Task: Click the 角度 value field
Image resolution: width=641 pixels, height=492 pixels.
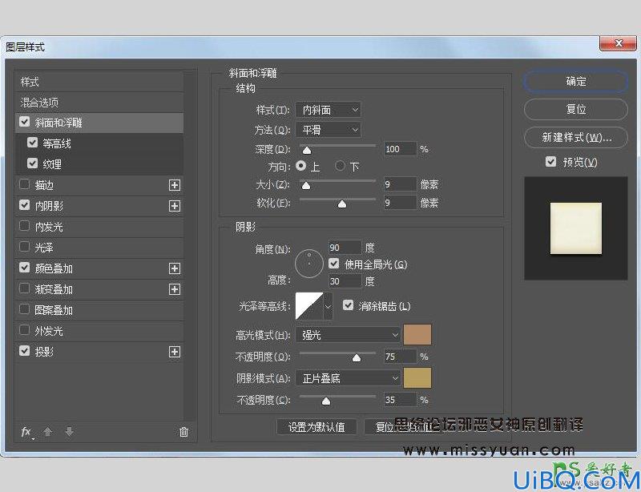Action: tap(345, 248)
